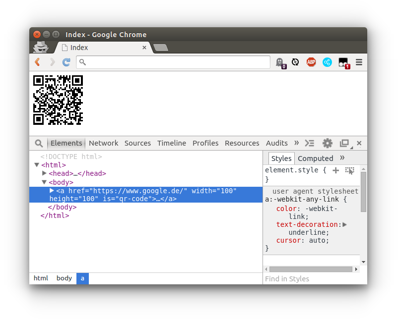Toggle element state pane
The width and height of the screenshot is (398, 319).
349,170
